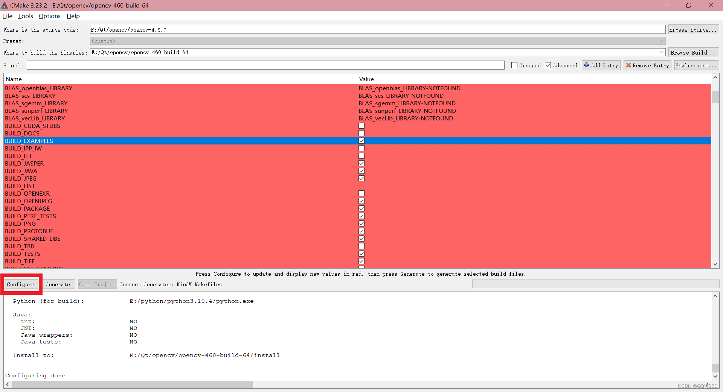Click the cache table scroll-down arrow
Viewport: 723px width, 392px height.
715,264
